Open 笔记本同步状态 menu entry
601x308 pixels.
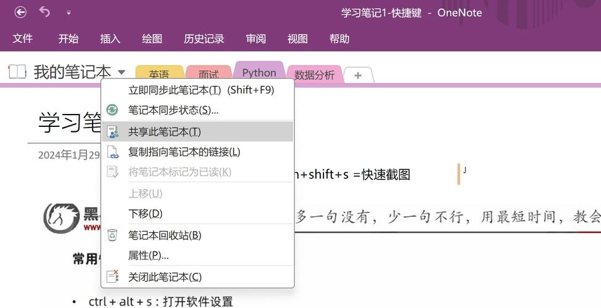198,110
